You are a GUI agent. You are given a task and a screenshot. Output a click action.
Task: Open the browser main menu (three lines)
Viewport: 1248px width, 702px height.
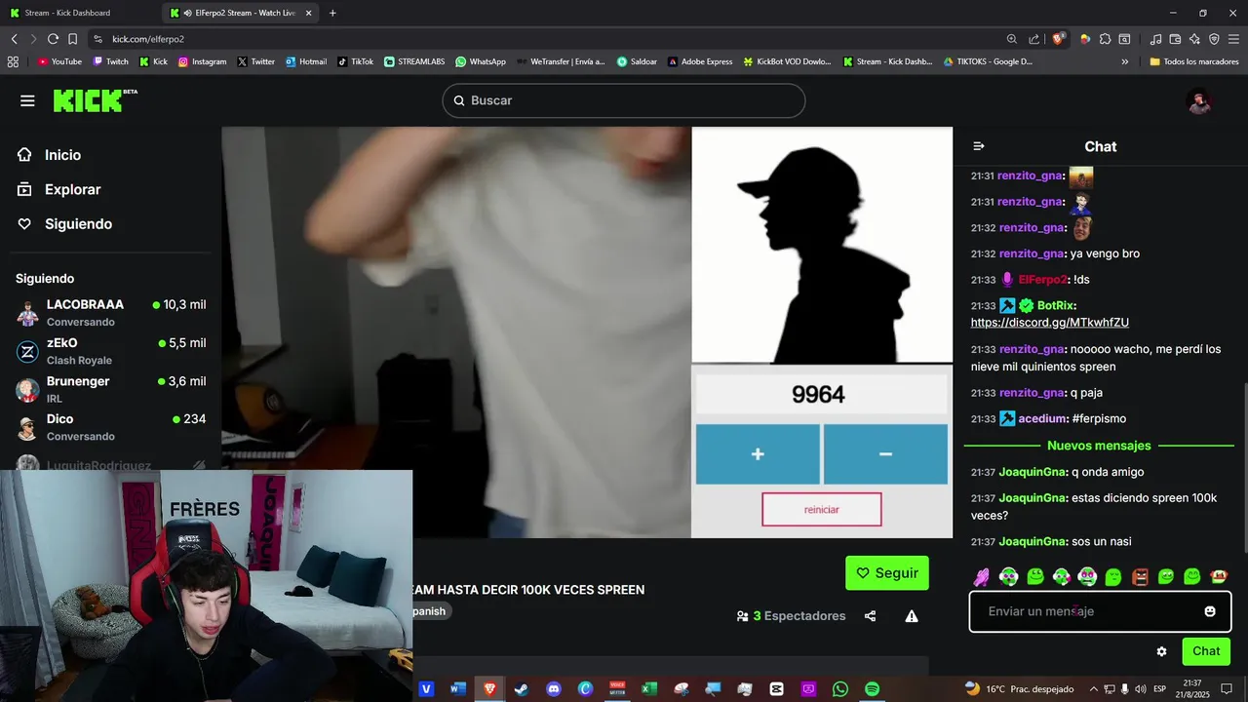[x=1233, y=39]
